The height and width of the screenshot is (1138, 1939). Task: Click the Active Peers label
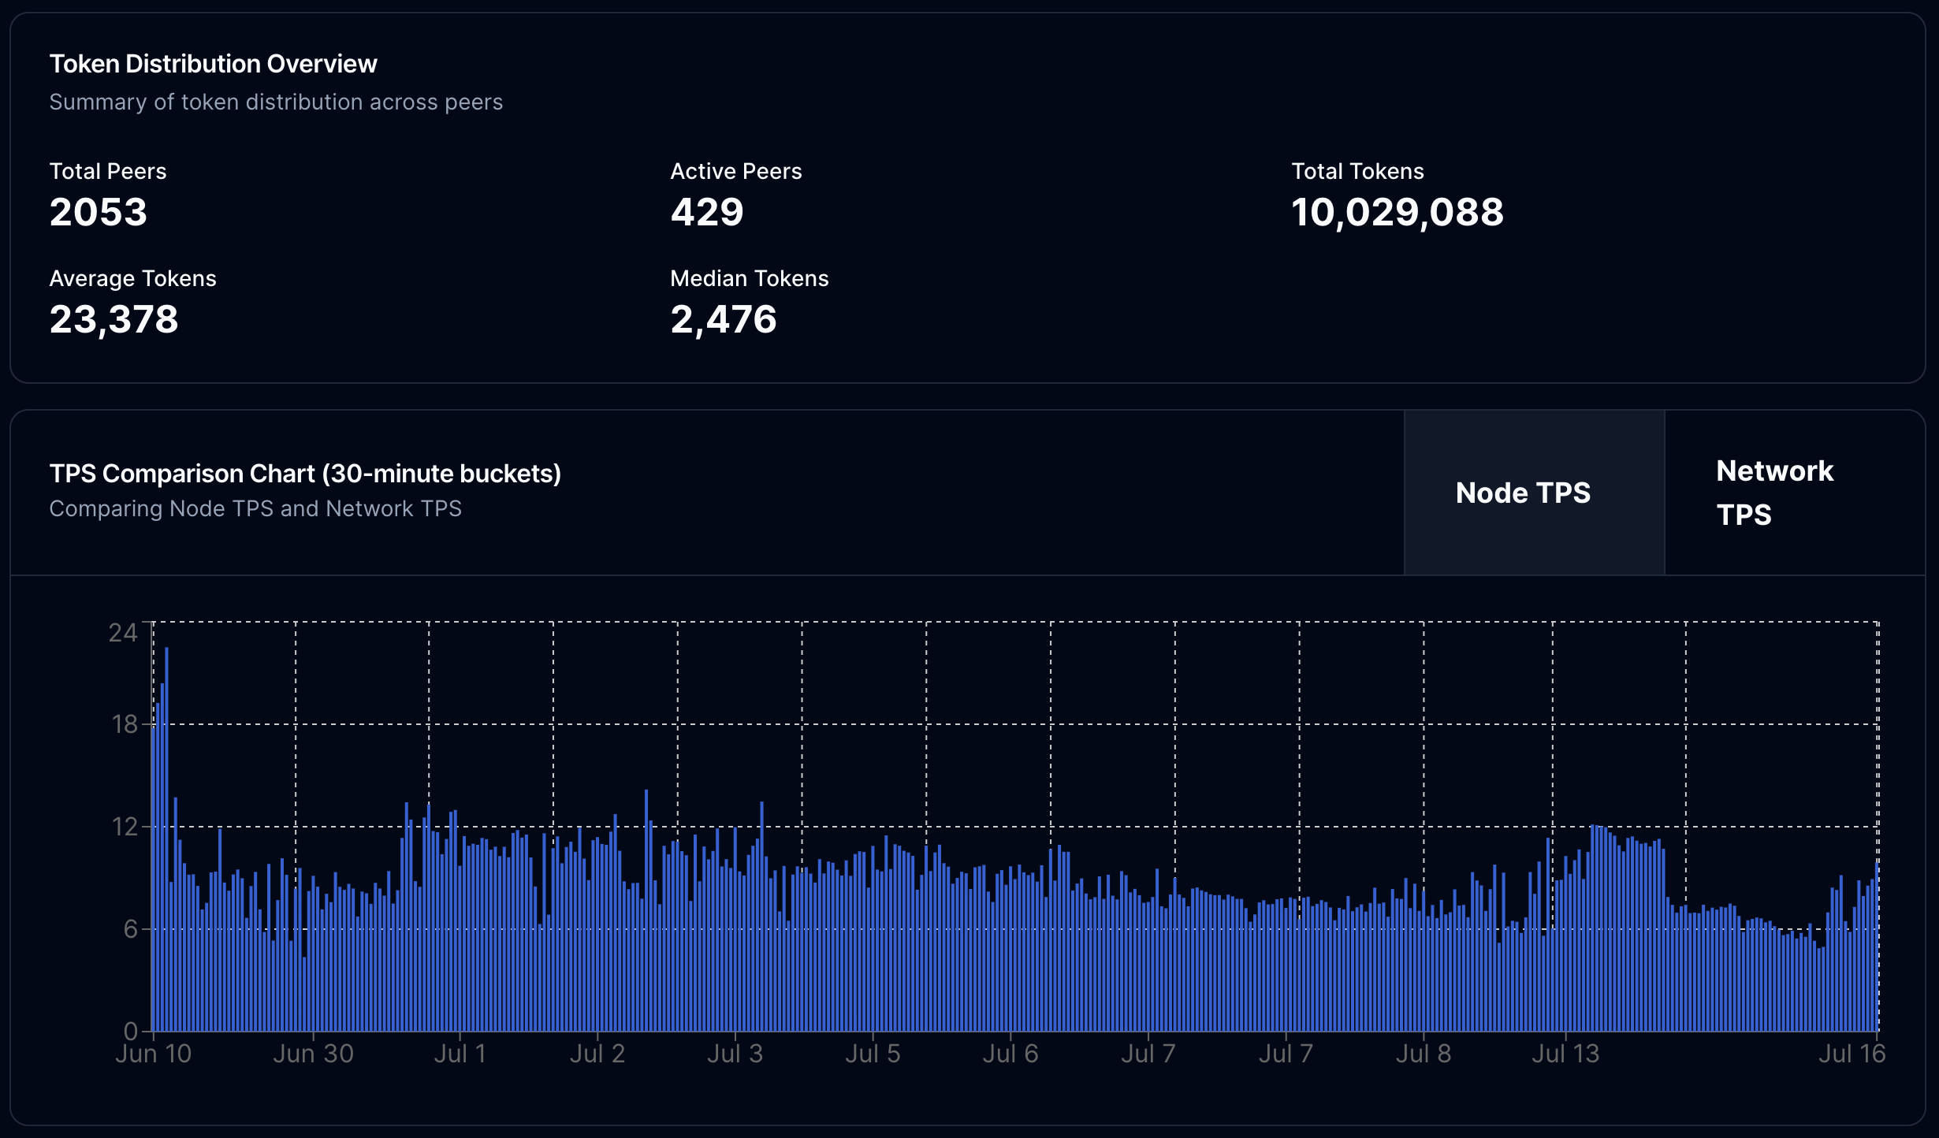[736, 171]
